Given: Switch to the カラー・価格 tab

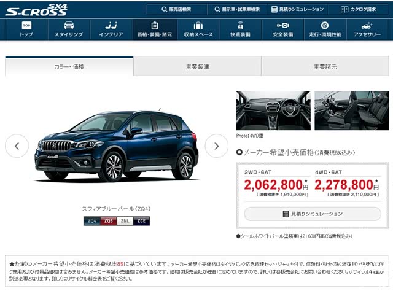Looking at the screenshot, I should click(69, 66).
